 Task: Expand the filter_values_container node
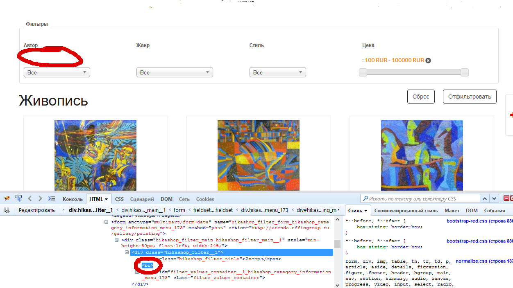pos(137,272)
